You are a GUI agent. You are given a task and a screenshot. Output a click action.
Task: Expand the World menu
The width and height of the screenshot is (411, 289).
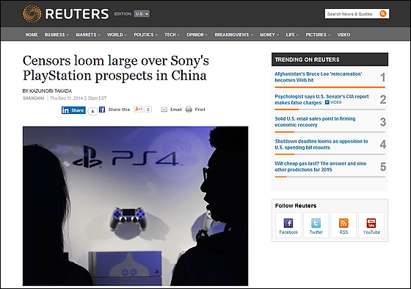pos(117,35)
